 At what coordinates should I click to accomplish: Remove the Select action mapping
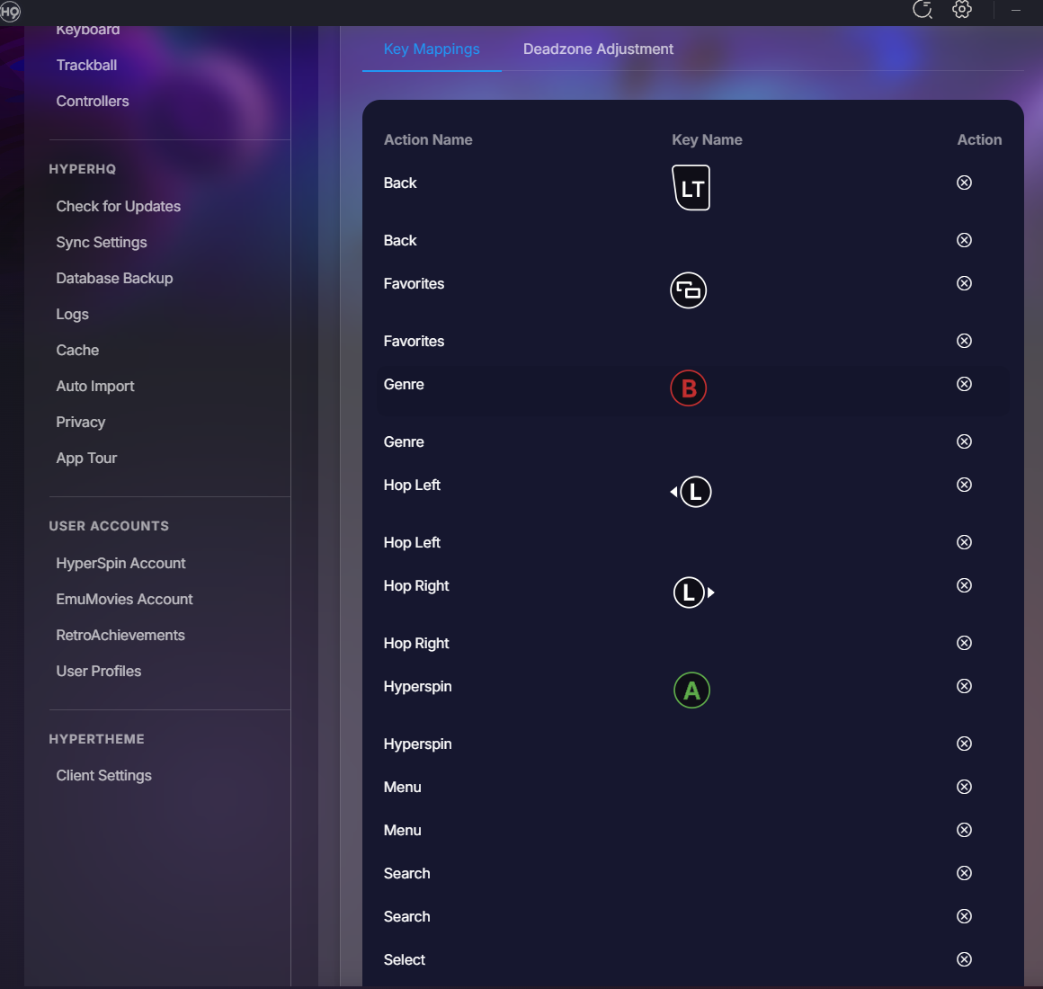point(964,959)
